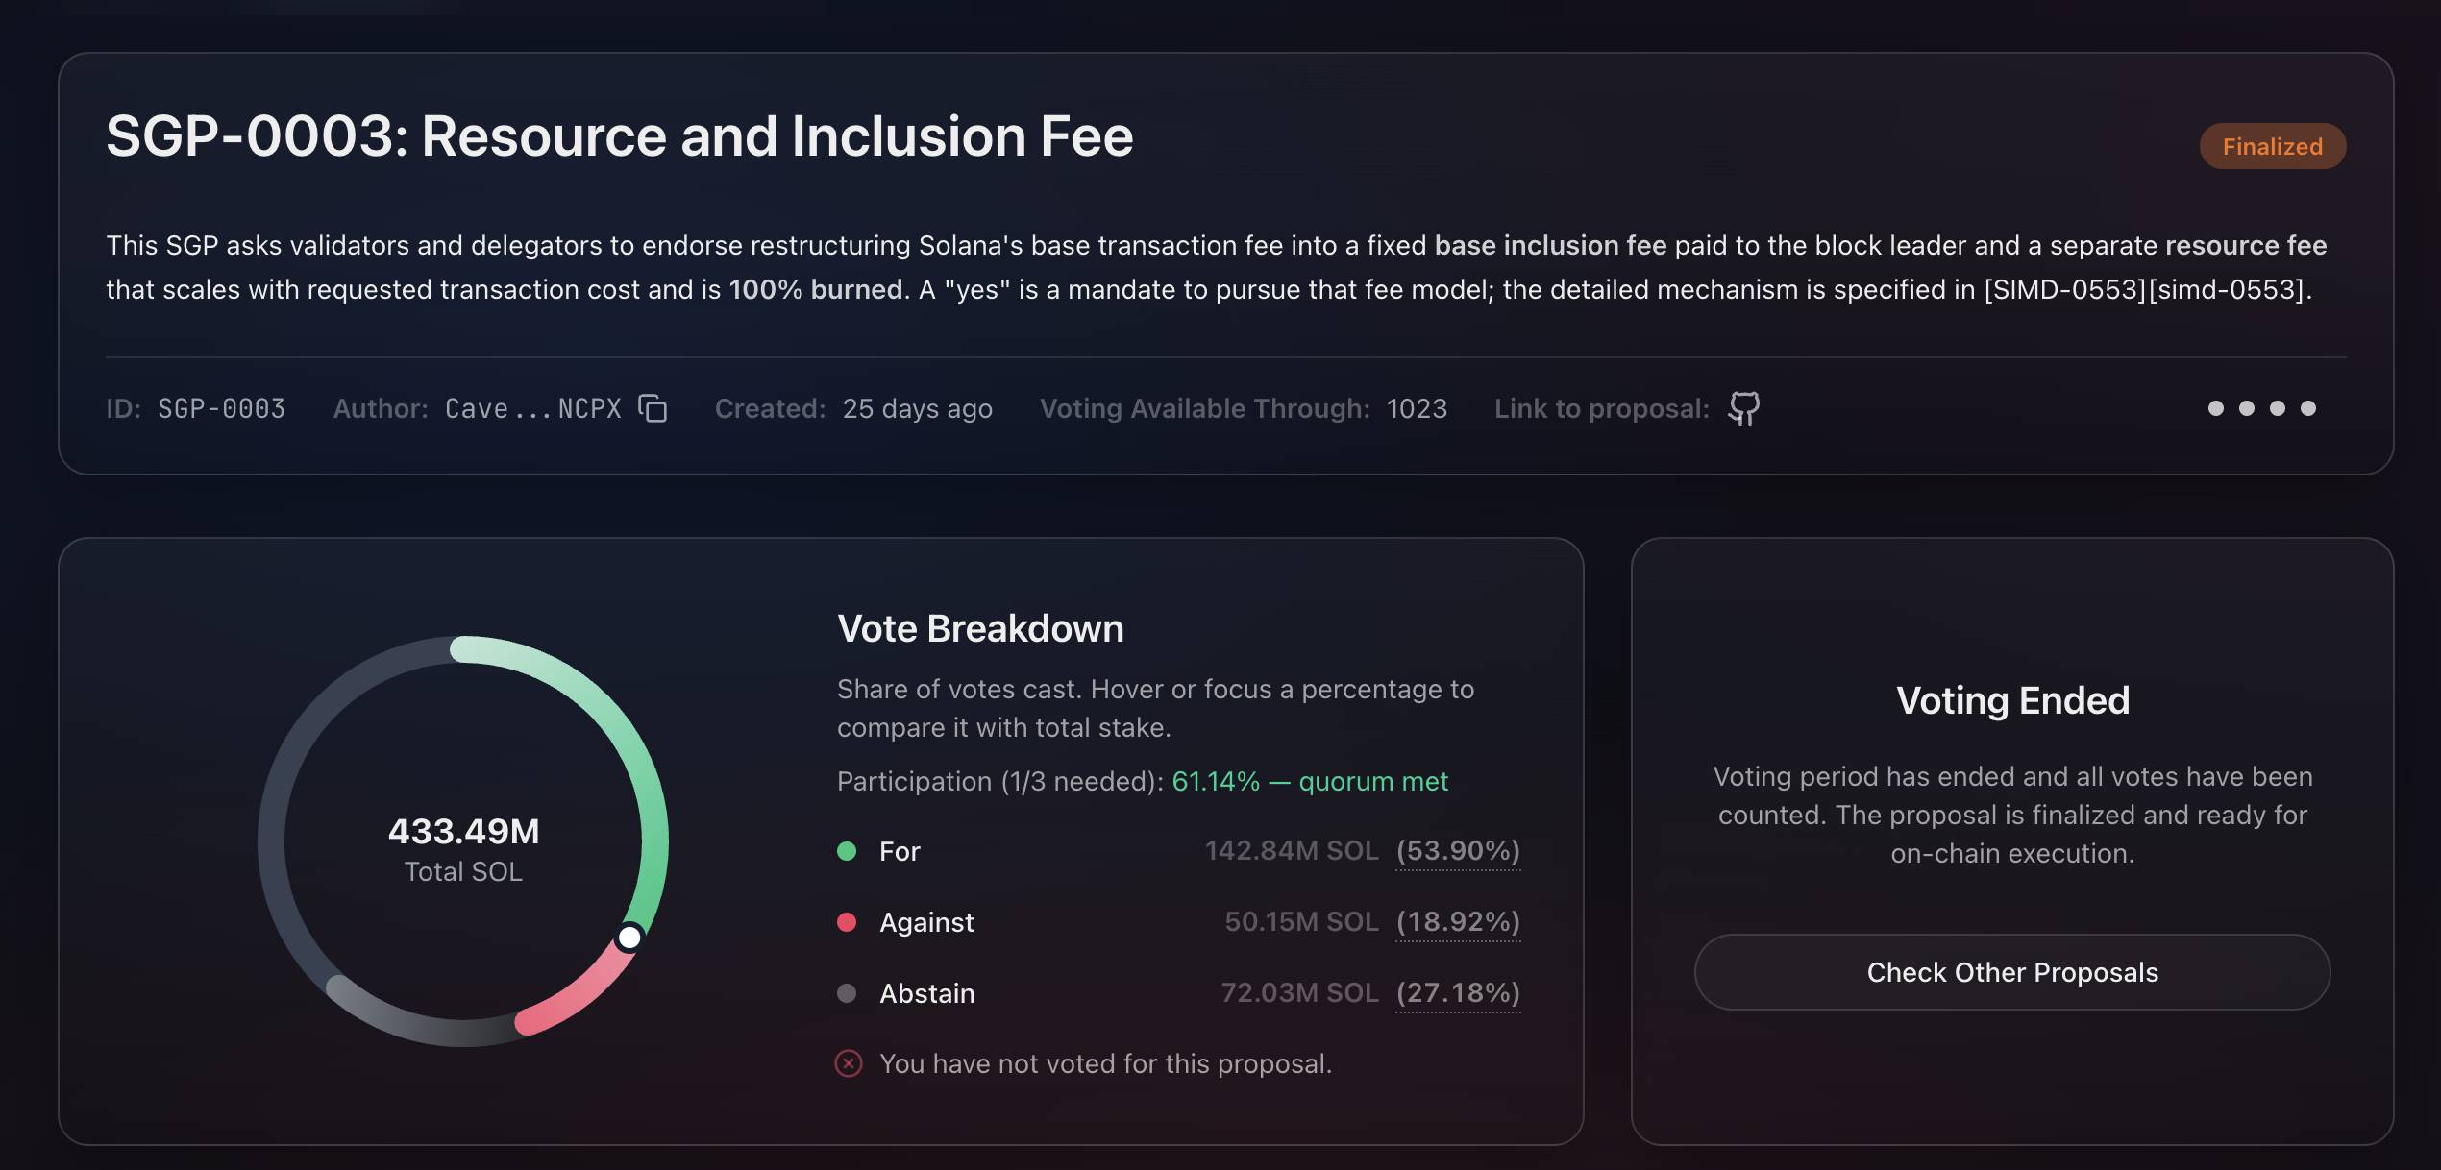
Task: Click the 433.49M Total SOL center label
Action: tap(463, 849)
